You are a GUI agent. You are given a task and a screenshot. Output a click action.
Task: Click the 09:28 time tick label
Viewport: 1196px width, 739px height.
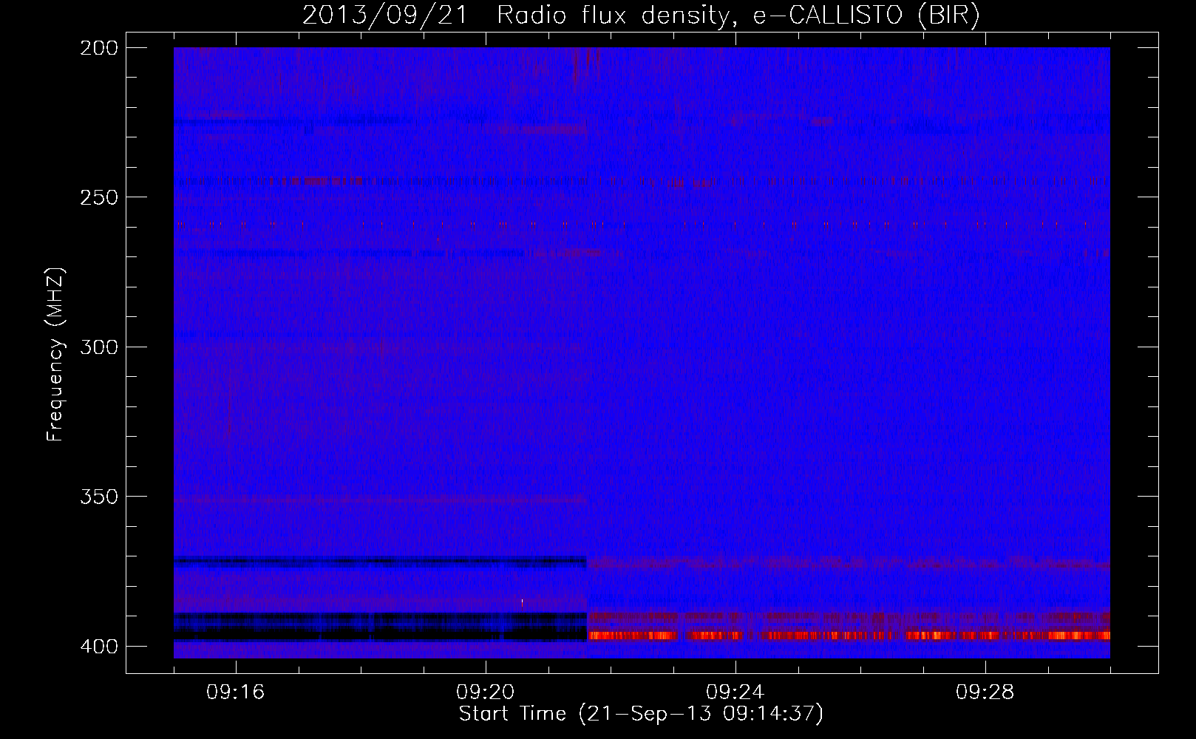[985, 692]
